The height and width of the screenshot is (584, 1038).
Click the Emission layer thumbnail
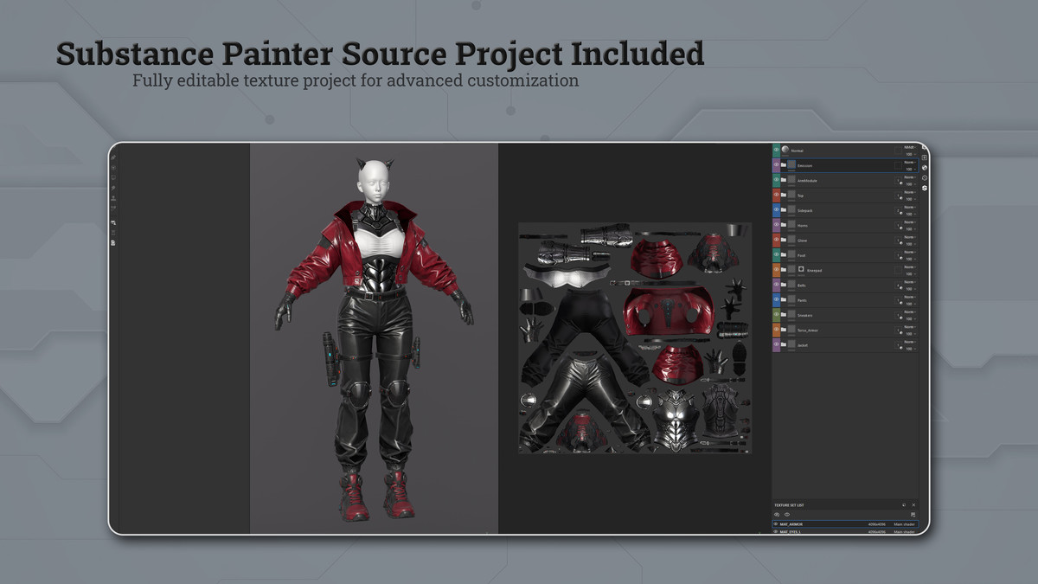pyautogui.click(x=791, y=164)
